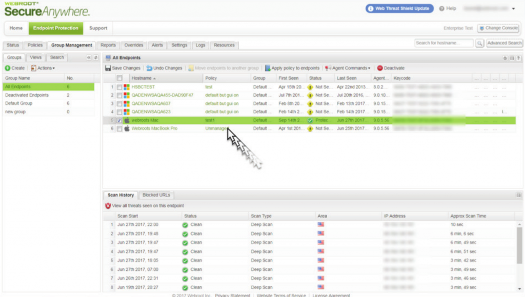Click the print icon in All Endpoints header

(x=505, y=58)
